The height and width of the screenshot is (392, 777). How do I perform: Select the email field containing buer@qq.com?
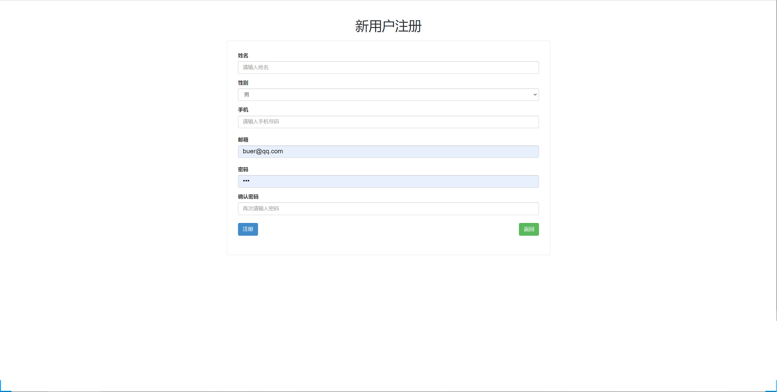[388, 151]
